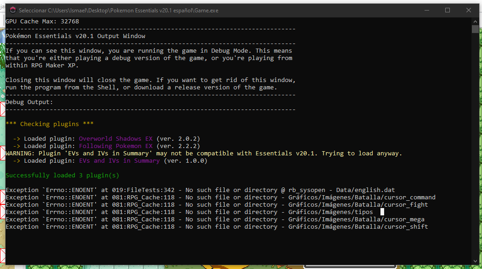Click the purple 'Overworld Shadows EX' plugin name
Screen dimensions: 482x269
click(115, 139)
